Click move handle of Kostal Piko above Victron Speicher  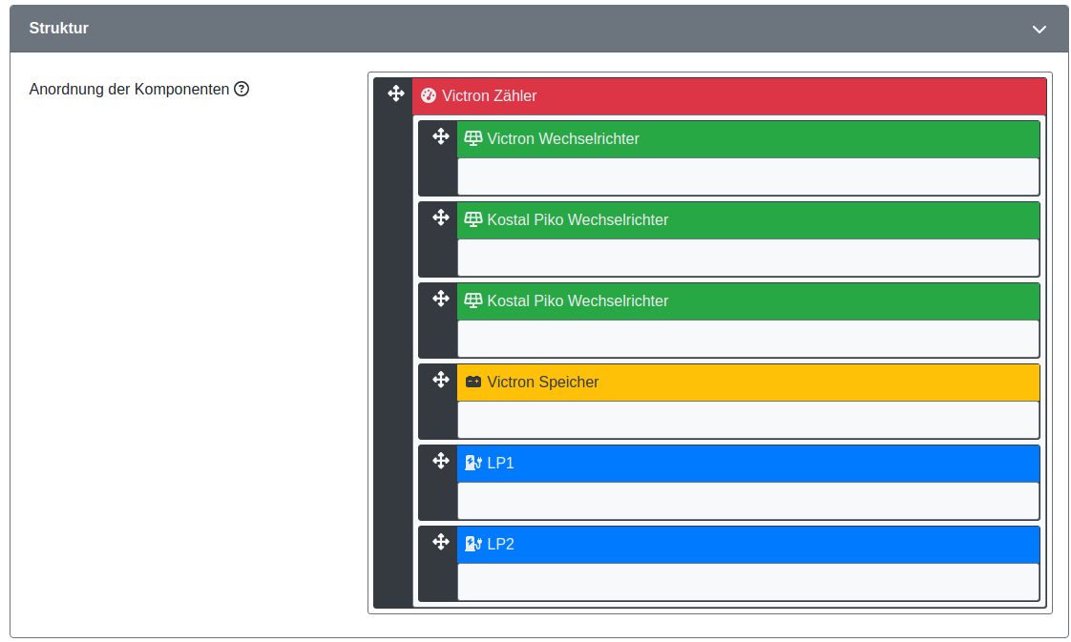(441, 299)
